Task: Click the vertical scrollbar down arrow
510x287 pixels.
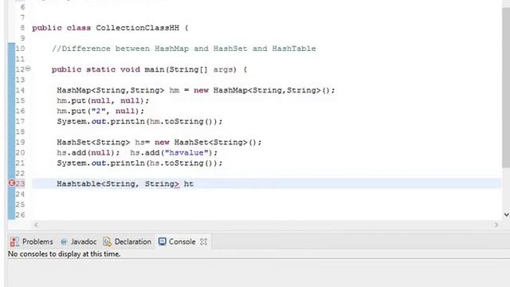Action: tap(507, 214)
